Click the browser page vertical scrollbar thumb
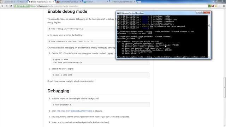Viewport: 226px width, 127px height. 225,87
